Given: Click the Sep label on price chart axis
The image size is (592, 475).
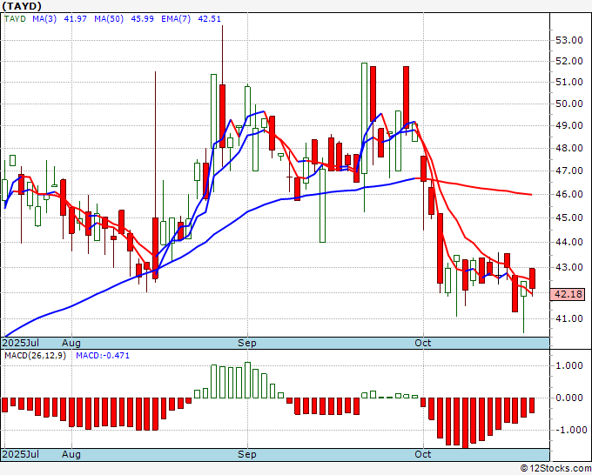Looking at the screenshot, I should tap(247, 343).
